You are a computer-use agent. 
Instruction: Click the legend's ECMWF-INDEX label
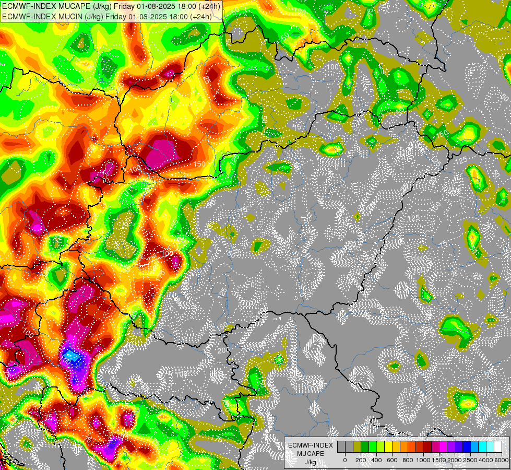311,445
